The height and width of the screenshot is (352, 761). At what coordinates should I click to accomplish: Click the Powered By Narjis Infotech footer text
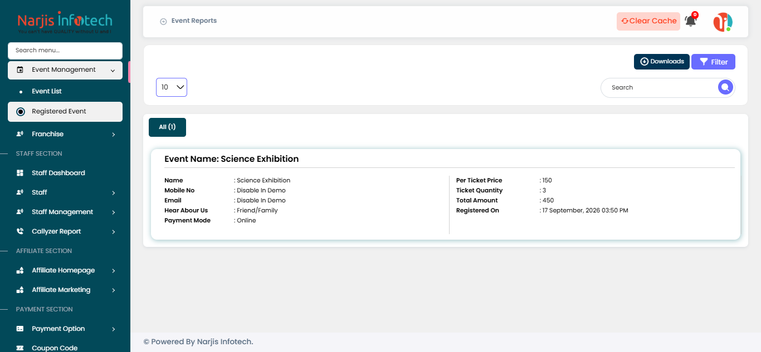pyautogui.click(x=198, y=342)
